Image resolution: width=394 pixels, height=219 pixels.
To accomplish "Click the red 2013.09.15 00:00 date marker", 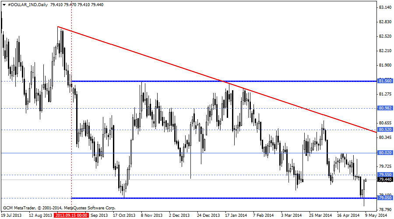I will click(71, 215).
